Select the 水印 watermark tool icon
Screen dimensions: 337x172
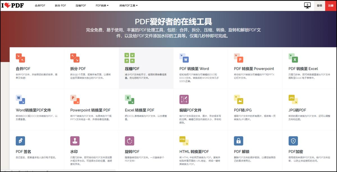[x=75, y=141]
